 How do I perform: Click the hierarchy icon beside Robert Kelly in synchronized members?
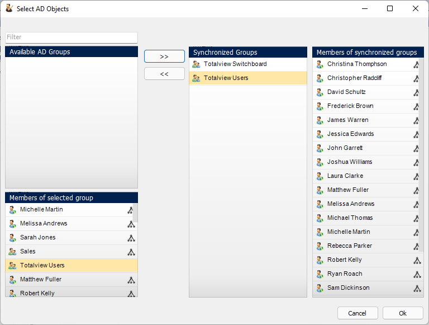tap(417, 261)
